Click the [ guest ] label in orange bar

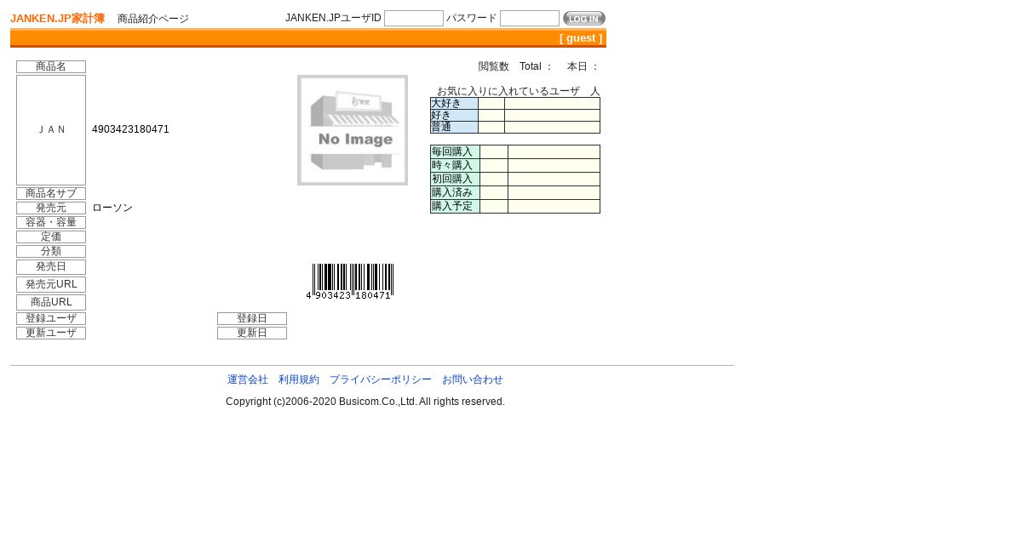tap(581, 38)
